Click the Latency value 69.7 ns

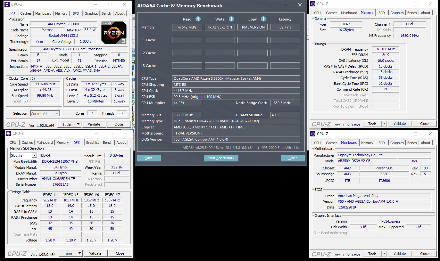tap(285, 27)
